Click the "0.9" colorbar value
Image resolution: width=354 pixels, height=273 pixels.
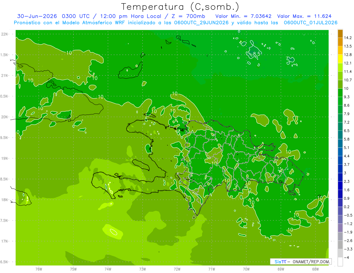(x=346, y=198)
